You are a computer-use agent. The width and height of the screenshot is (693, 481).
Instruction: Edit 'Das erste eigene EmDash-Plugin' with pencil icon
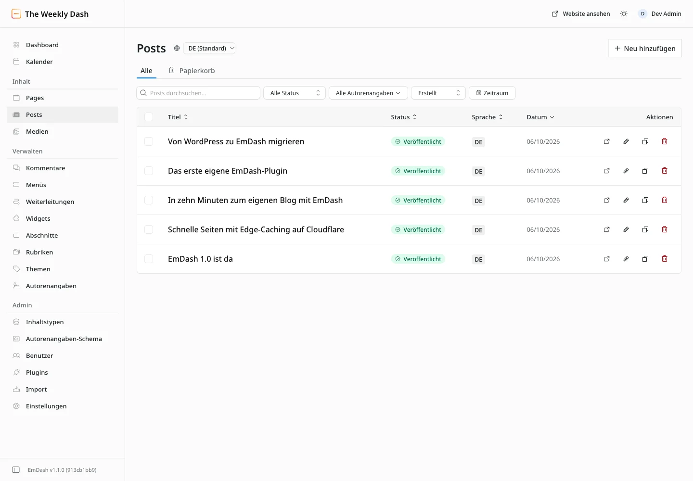pos(626,171)
